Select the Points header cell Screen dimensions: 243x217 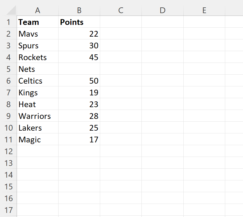coord(79,22)
